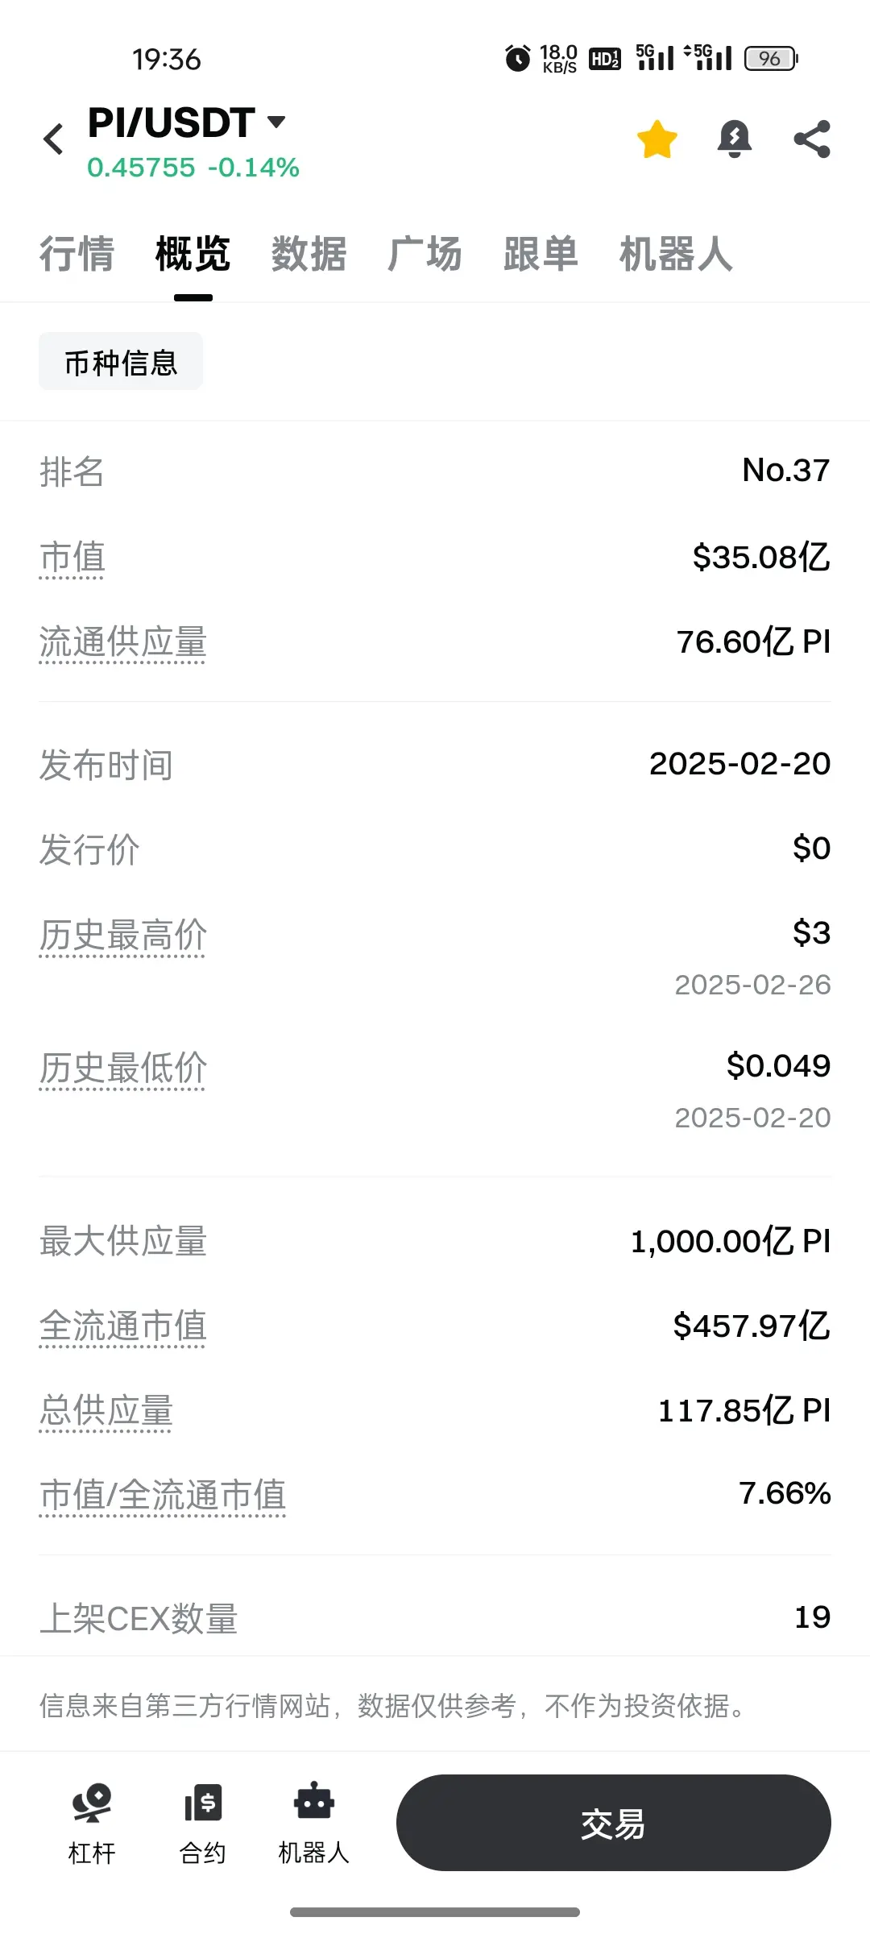Show the 全流通市值 term explanation
Viewport: 870px width, 1934px height.
122,1326
